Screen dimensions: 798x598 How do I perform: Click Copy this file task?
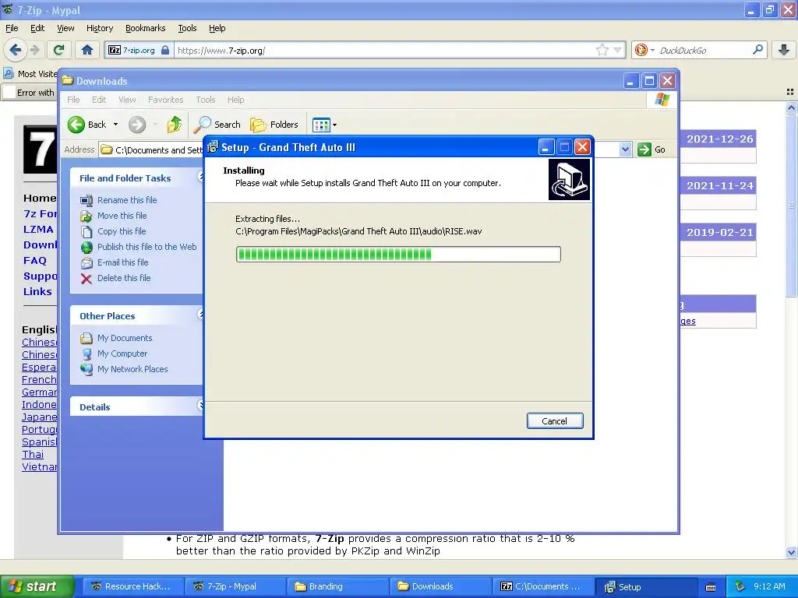(x=122, y=231)
